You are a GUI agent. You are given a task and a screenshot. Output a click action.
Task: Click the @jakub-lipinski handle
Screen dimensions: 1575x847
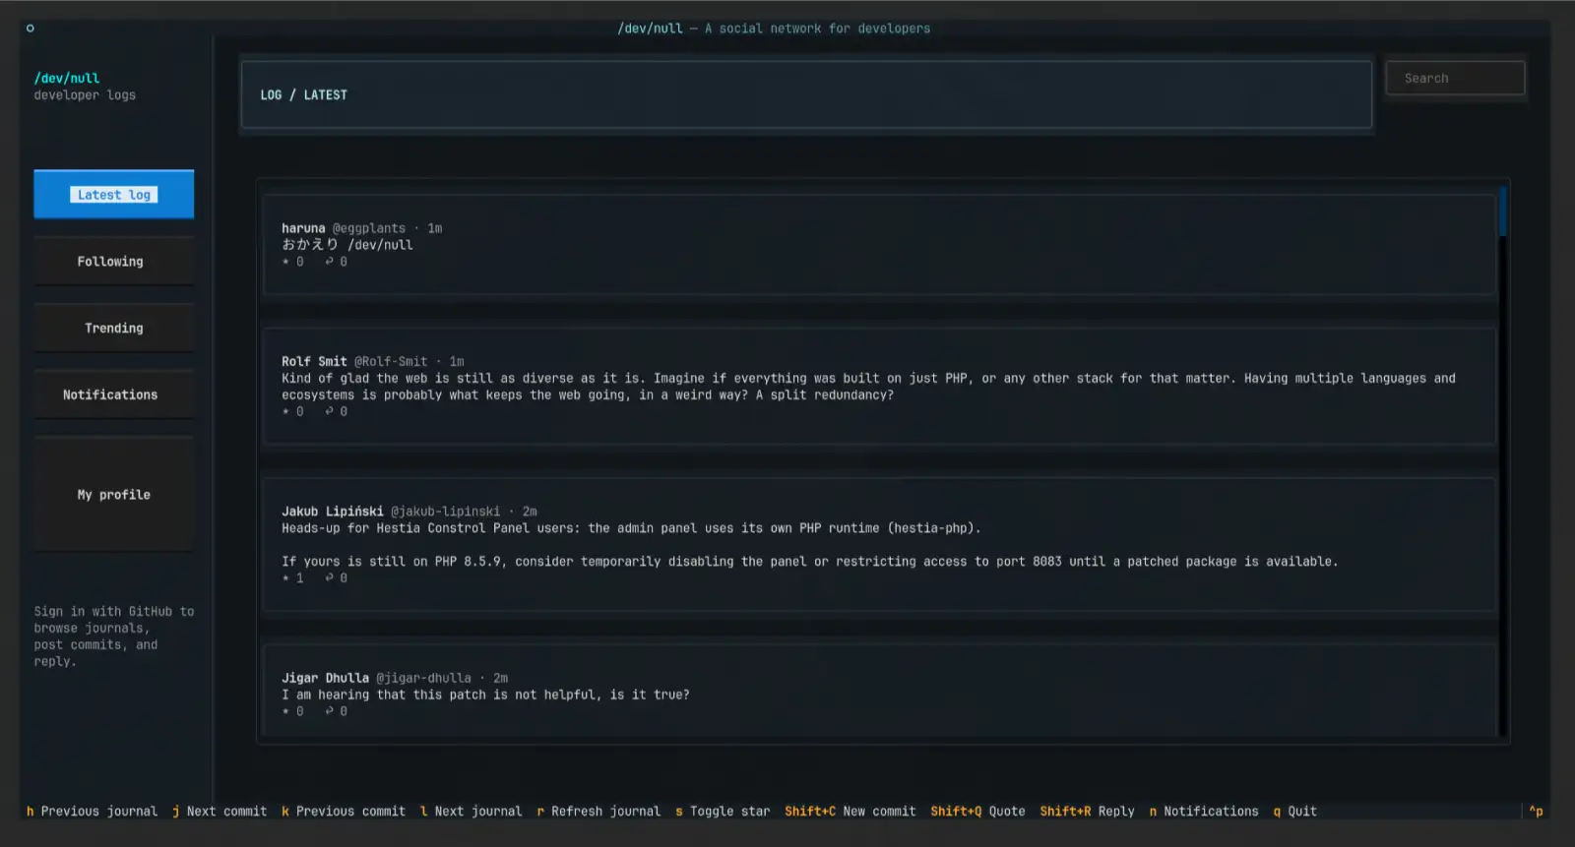pos(445,512)
